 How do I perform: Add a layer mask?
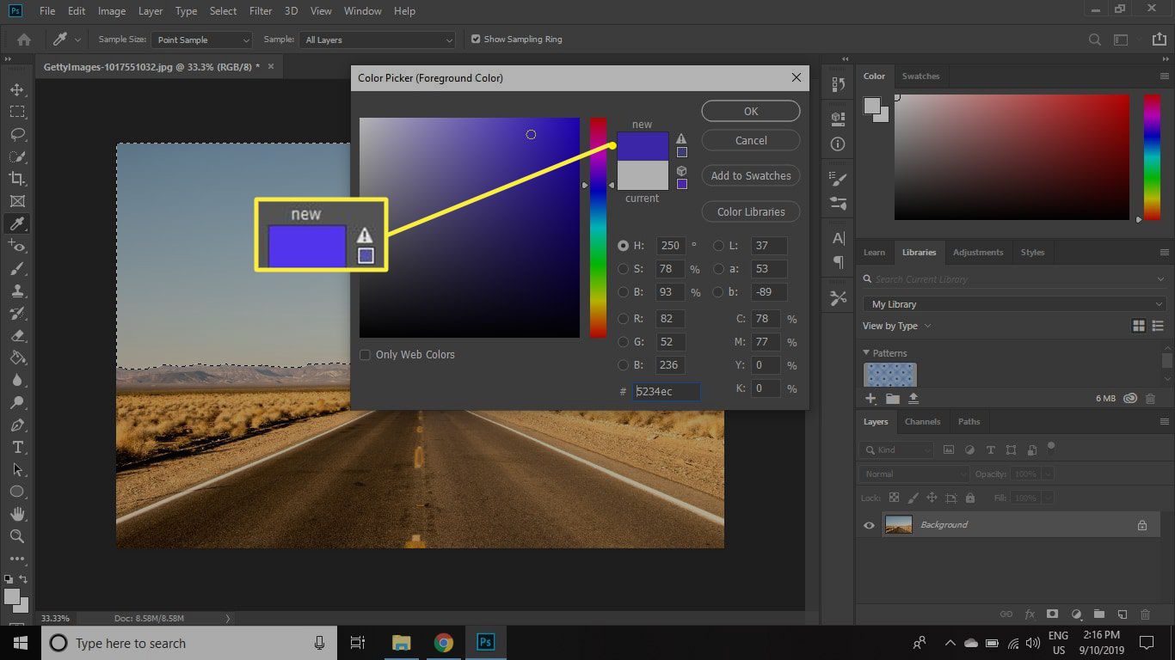point(1052,614)
